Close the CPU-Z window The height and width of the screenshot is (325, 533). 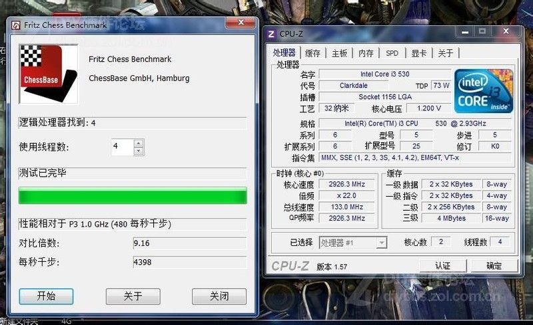click(506, 31)
